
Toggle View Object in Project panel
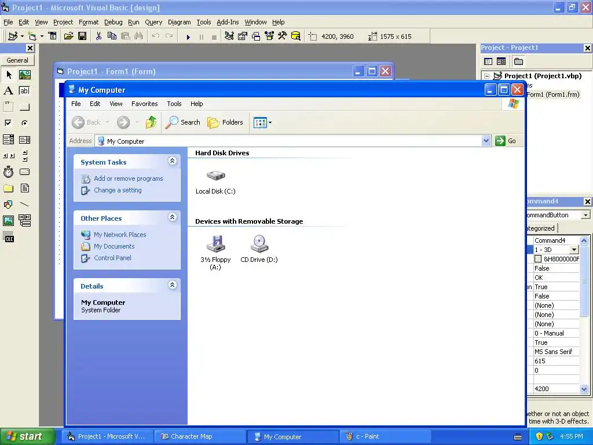(x=501, y=61)
